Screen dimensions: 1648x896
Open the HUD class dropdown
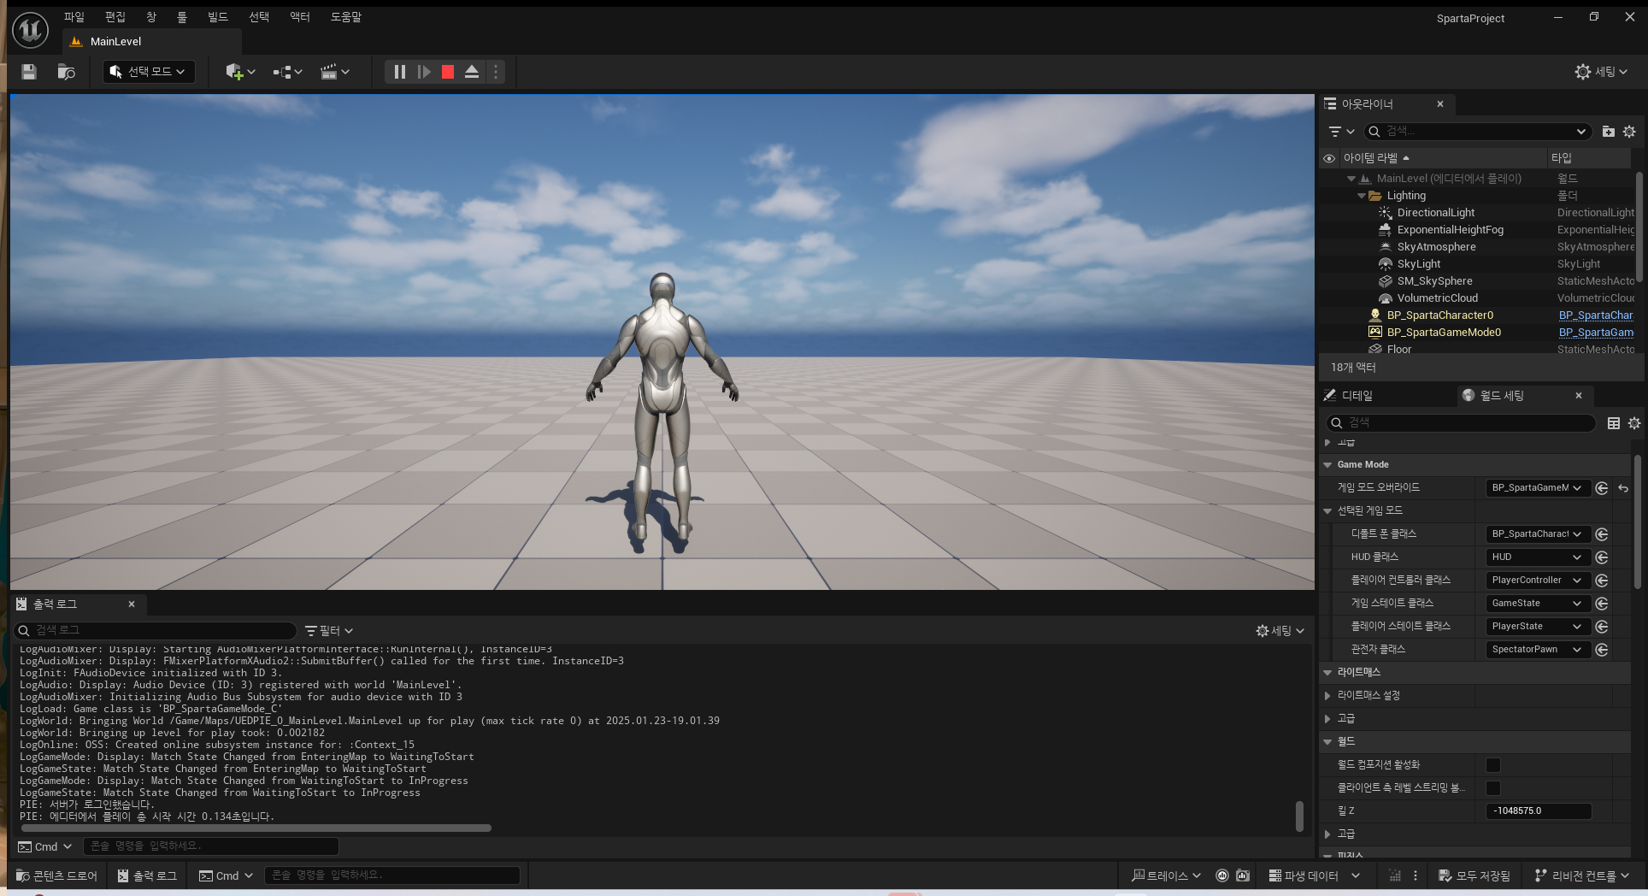tap(1537, 557)
